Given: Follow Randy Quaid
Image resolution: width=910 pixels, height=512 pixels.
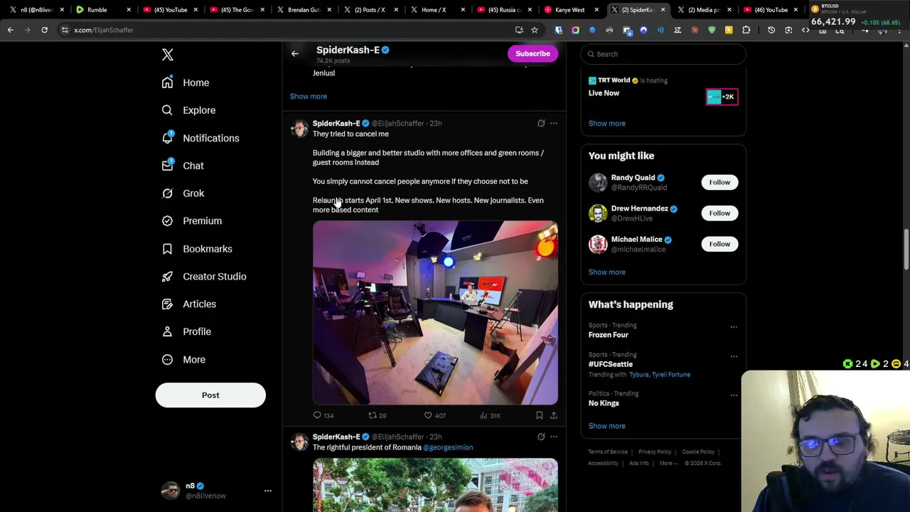Looking at the screenshot, I should click(719, 182).
